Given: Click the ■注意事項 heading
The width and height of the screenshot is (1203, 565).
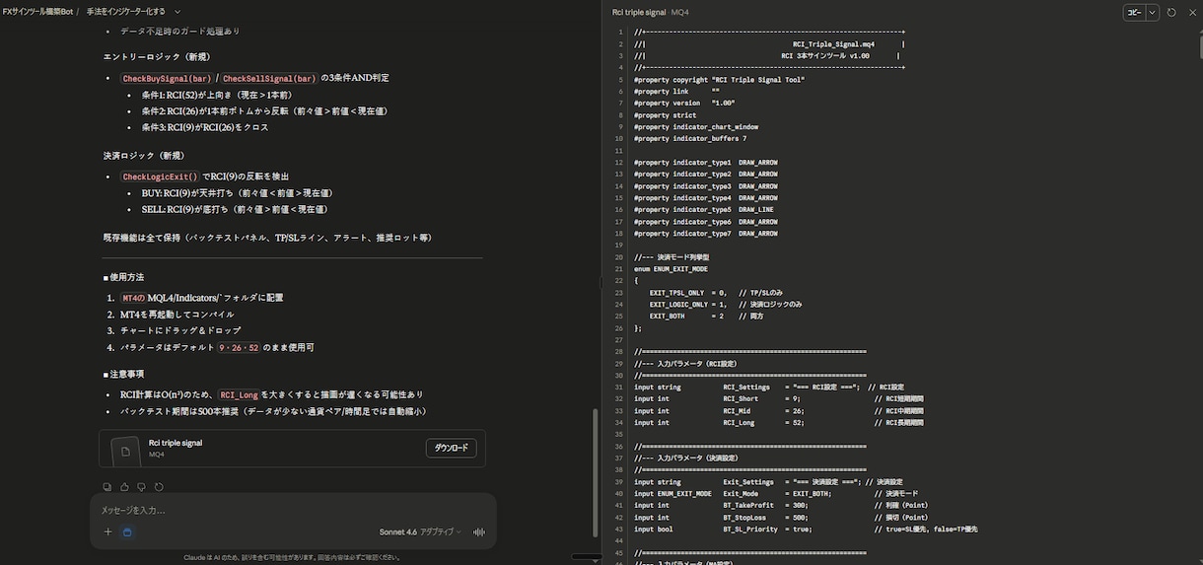Looking at the screenshot, I should (123, 374).
